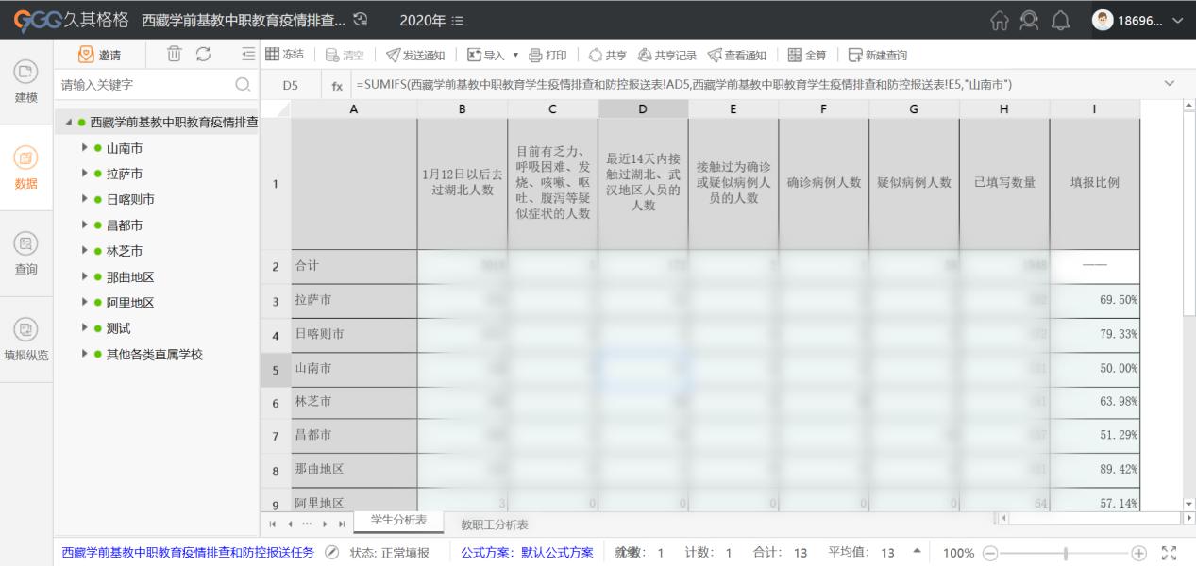Open the 建模 modeling sidebar panel
This screenshot has height=566, width=1196.
(26, 81)
